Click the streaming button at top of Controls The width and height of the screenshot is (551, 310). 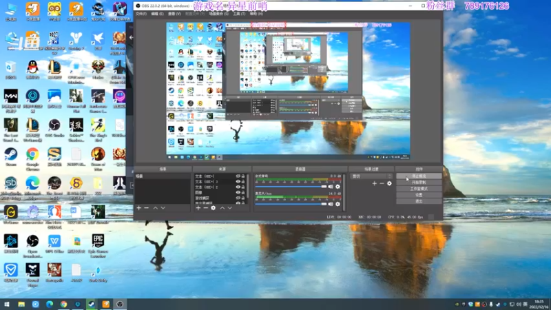[419, 176]
